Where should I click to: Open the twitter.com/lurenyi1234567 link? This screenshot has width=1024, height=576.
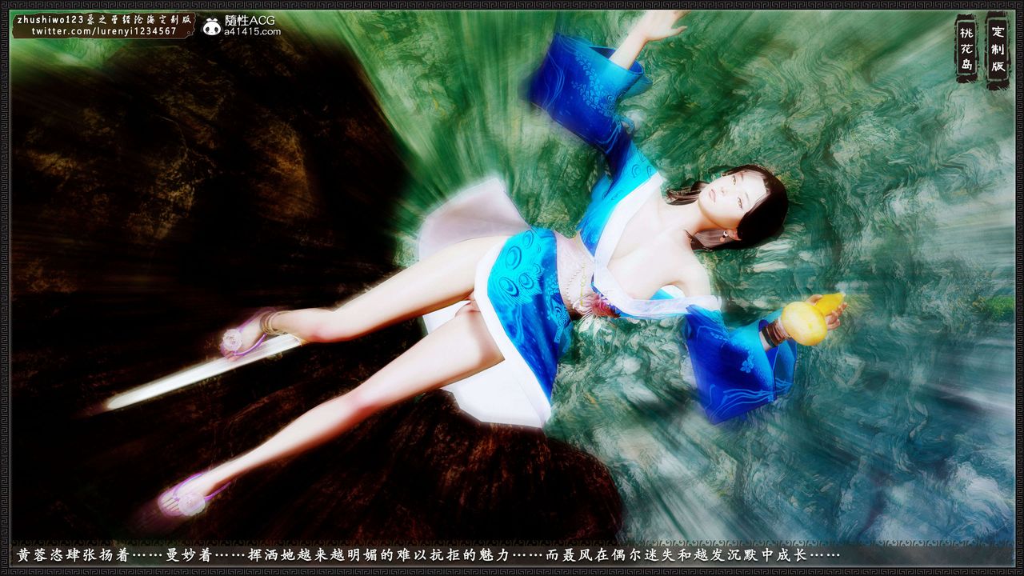104,31
